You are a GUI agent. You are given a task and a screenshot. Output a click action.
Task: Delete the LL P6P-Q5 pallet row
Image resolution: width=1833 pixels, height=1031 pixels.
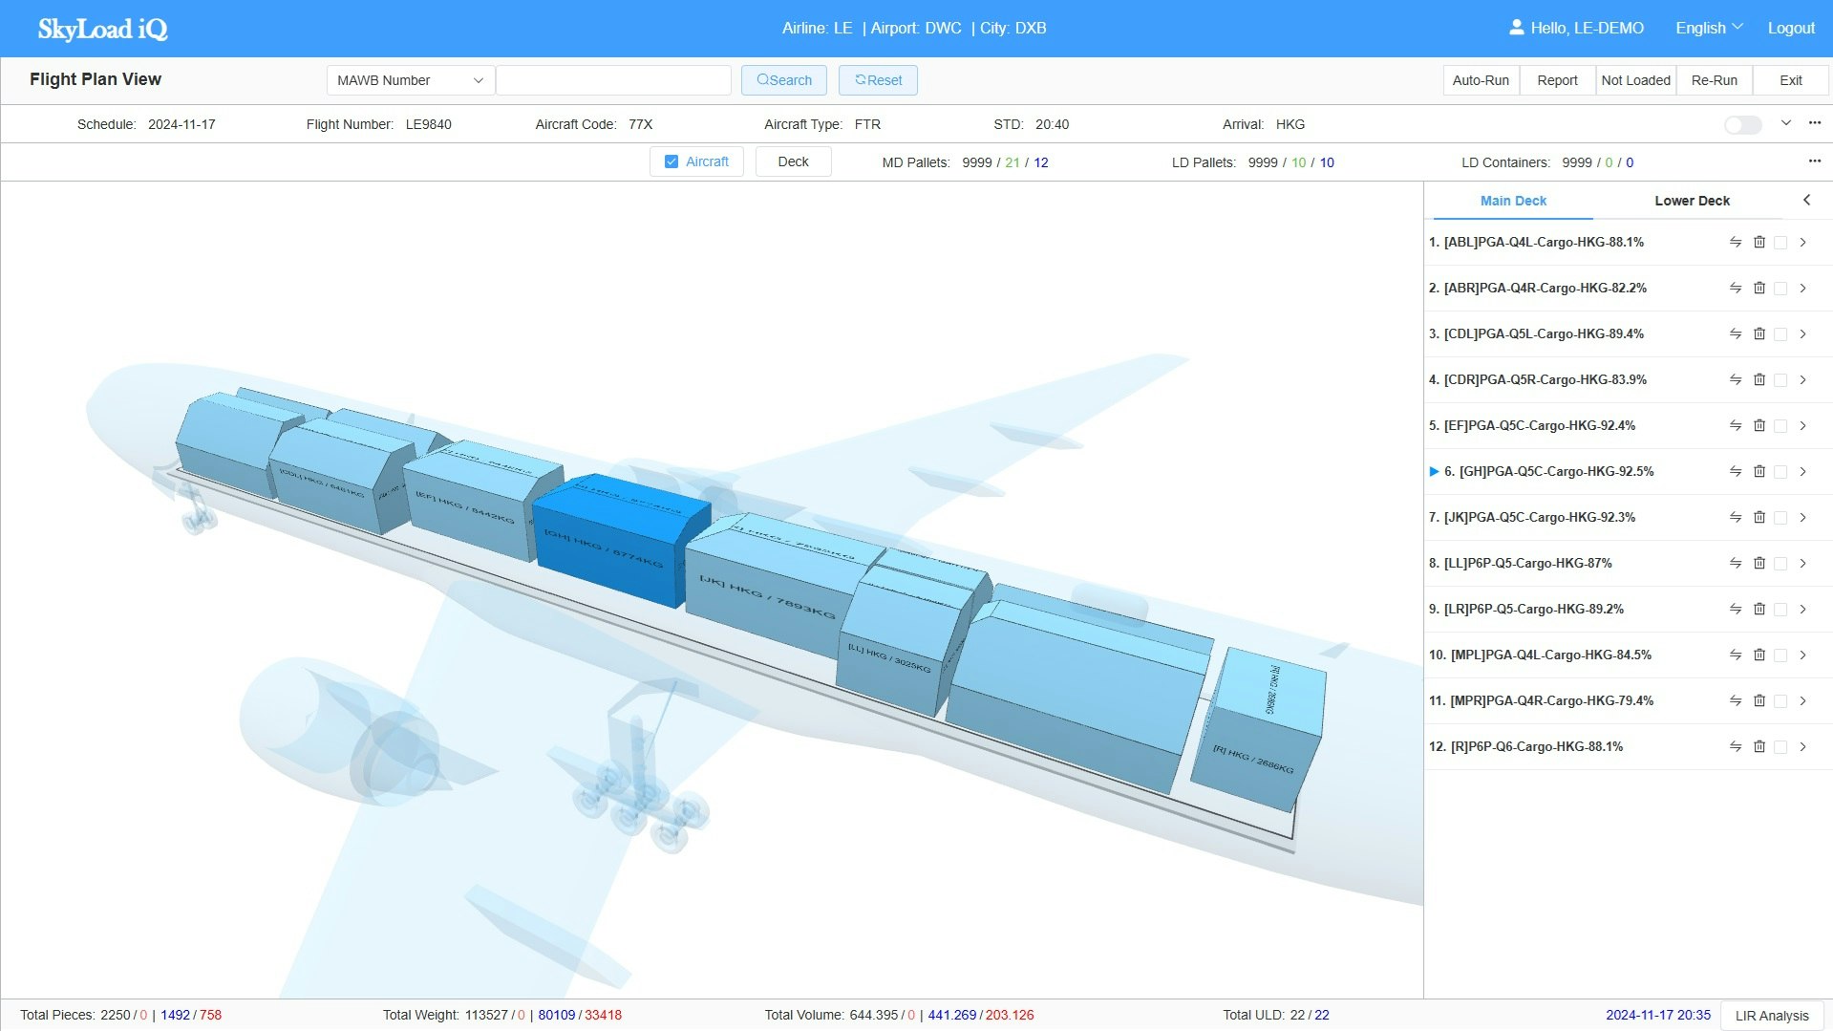click(1759, 564)
